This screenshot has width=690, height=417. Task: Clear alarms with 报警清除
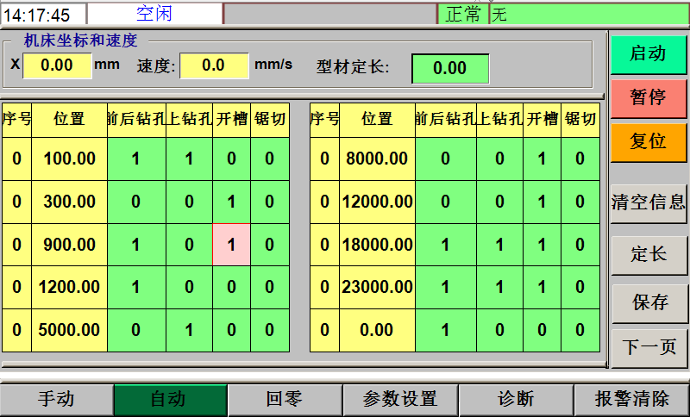(x=632, y=399)
